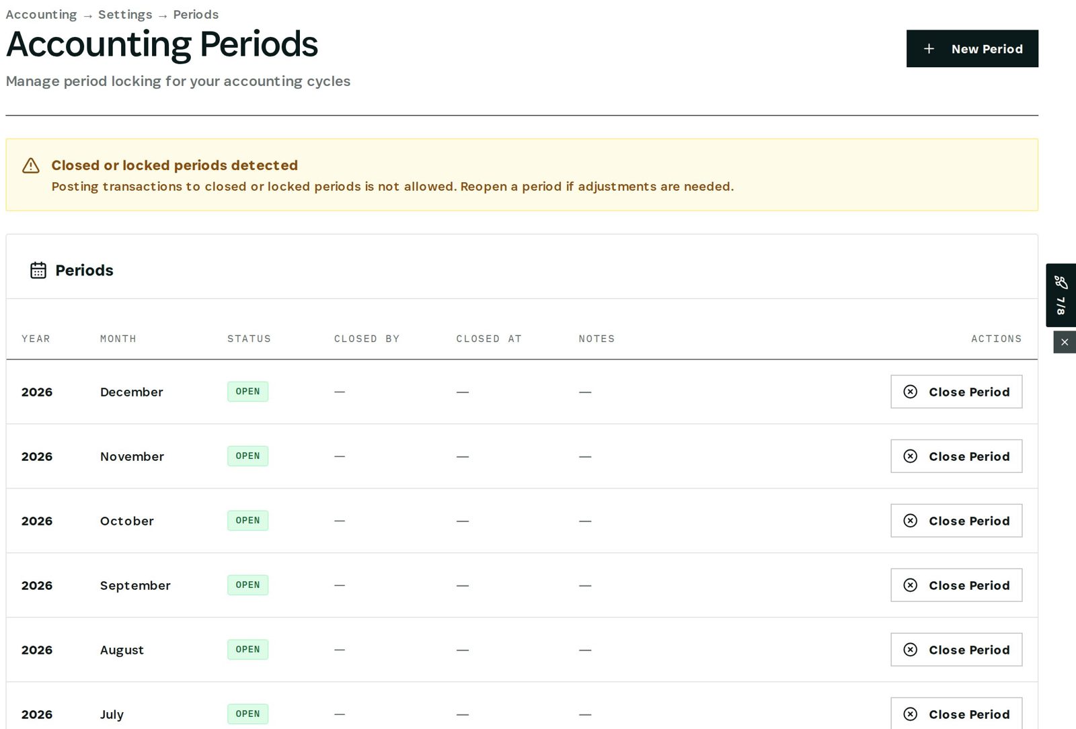Close Period for November 2026
1076x729 pixels.
click(x=956, y=456)
